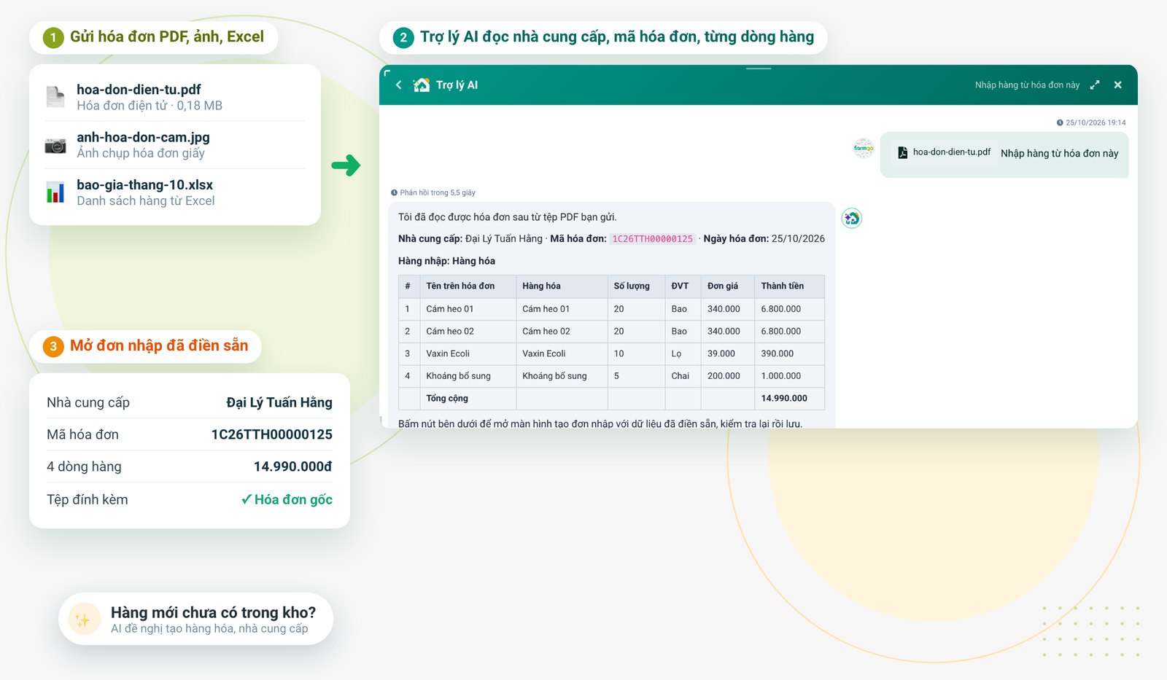
Task: Select file name bao-gia-thang-10.xlsx in the upload list
Action: point(144,185)
